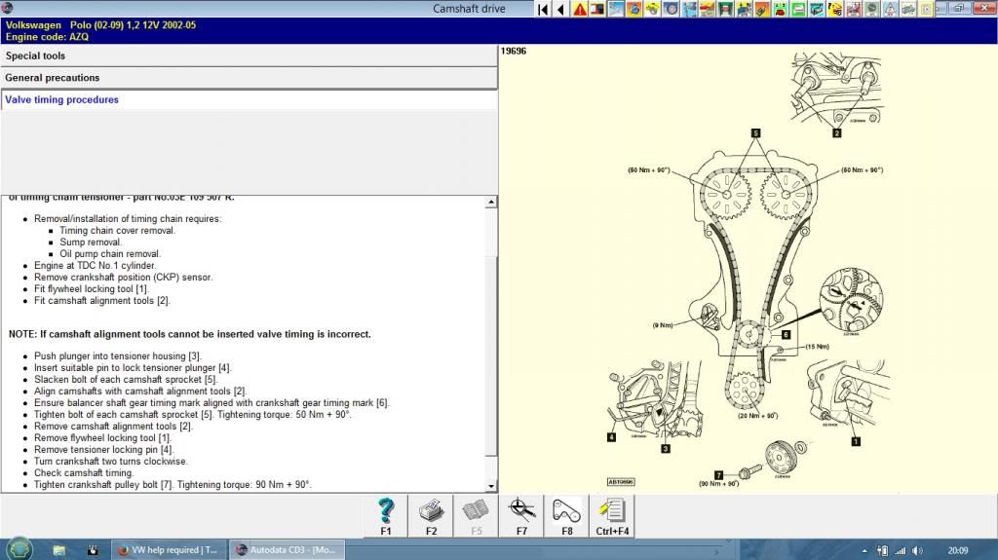Click the red car on green icon
998x560 pixels.
click(x=781, y=9)
